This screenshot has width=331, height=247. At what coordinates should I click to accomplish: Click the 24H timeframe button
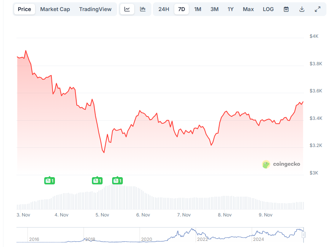pos(163,9)
